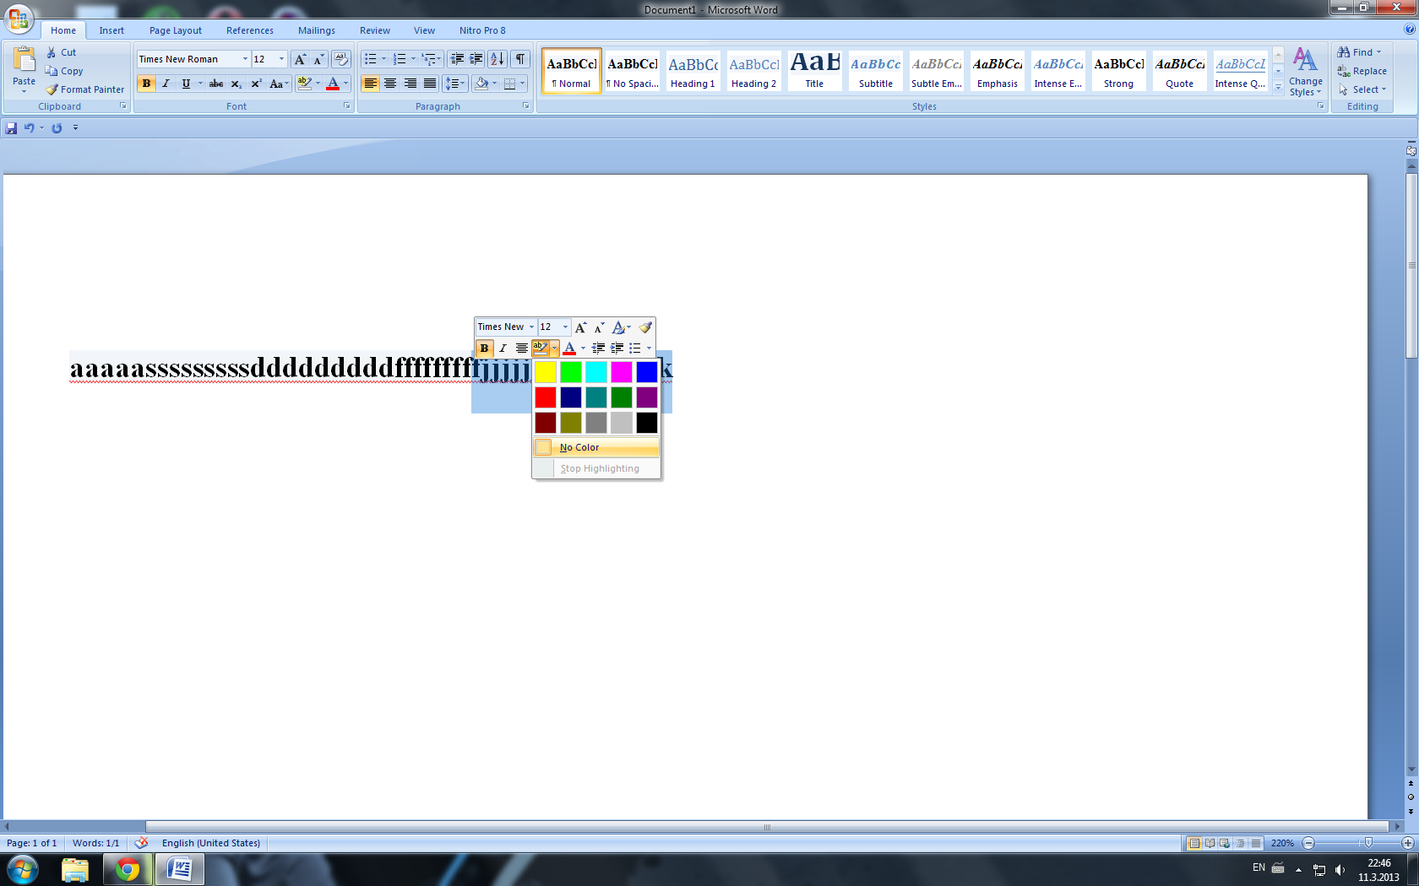Click the Windows Start button

coord(23,869)
